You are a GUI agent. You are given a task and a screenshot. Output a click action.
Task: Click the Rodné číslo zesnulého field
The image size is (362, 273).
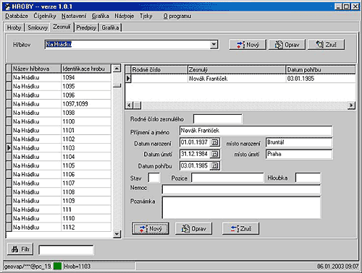click(217, 119)
